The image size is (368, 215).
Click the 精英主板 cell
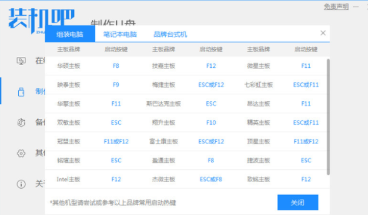pos(259,122)
